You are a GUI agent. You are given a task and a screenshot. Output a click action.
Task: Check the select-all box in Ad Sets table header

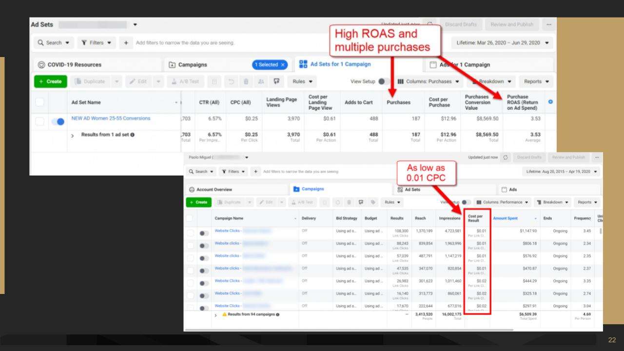(x=39, y=102)
